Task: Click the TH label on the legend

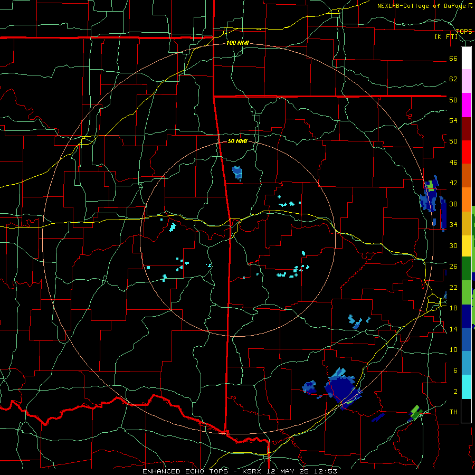Action: [453, 412]
